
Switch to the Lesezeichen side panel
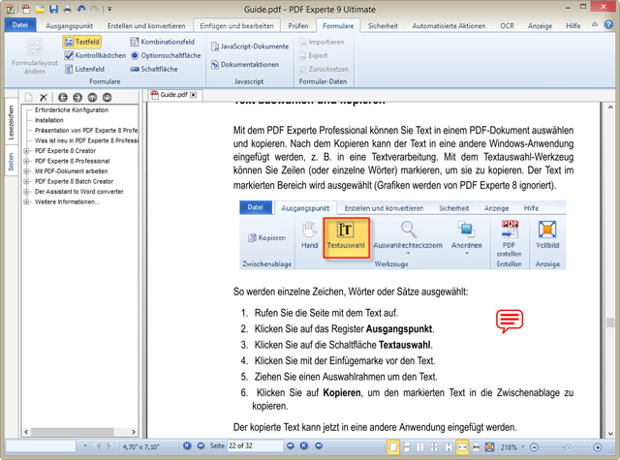11,123
